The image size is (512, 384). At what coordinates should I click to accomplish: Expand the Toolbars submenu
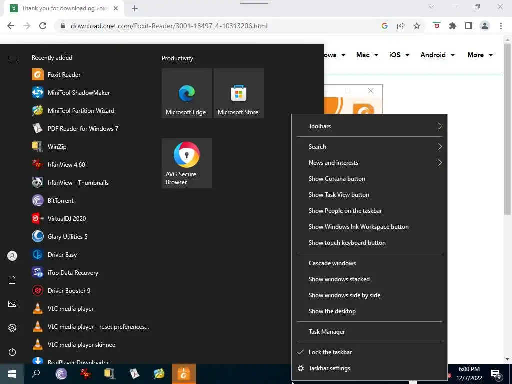369,126
